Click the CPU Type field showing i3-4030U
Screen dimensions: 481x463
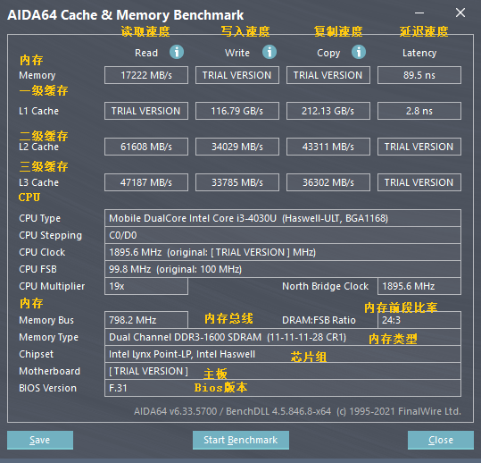pos(283,218)
